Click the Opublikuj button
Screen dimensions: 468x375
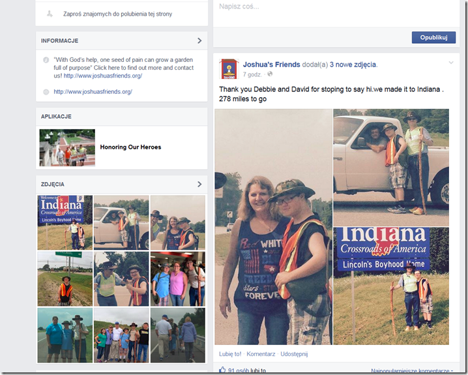point(433,37)
